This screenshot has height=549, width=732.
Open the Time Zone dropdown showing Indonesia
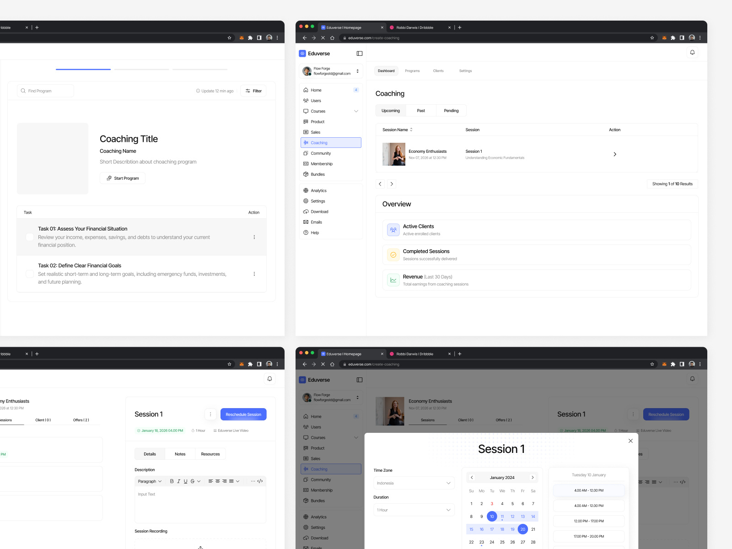click(x=414, y=483)
